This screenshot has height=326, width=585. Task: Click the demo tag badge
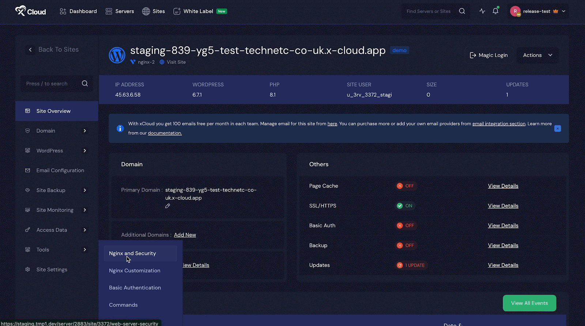pyautogui.click(x=399, y=50)
